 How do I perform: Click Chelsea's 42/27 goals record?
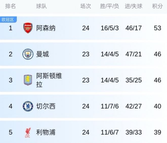[133, 106]
